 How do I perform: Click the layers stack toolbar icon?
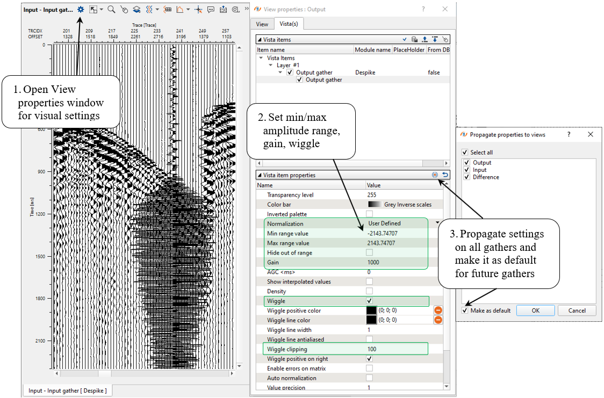[136, 9]
